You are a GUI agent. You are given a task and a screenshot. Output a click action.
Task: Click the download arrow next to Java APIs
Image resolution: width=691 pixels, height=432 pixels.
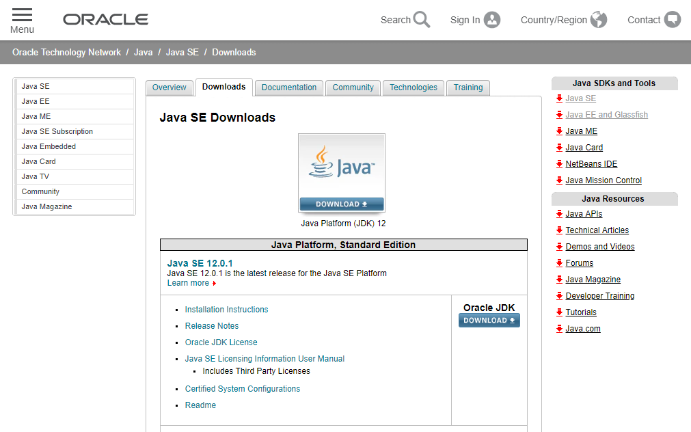[558, 213]
